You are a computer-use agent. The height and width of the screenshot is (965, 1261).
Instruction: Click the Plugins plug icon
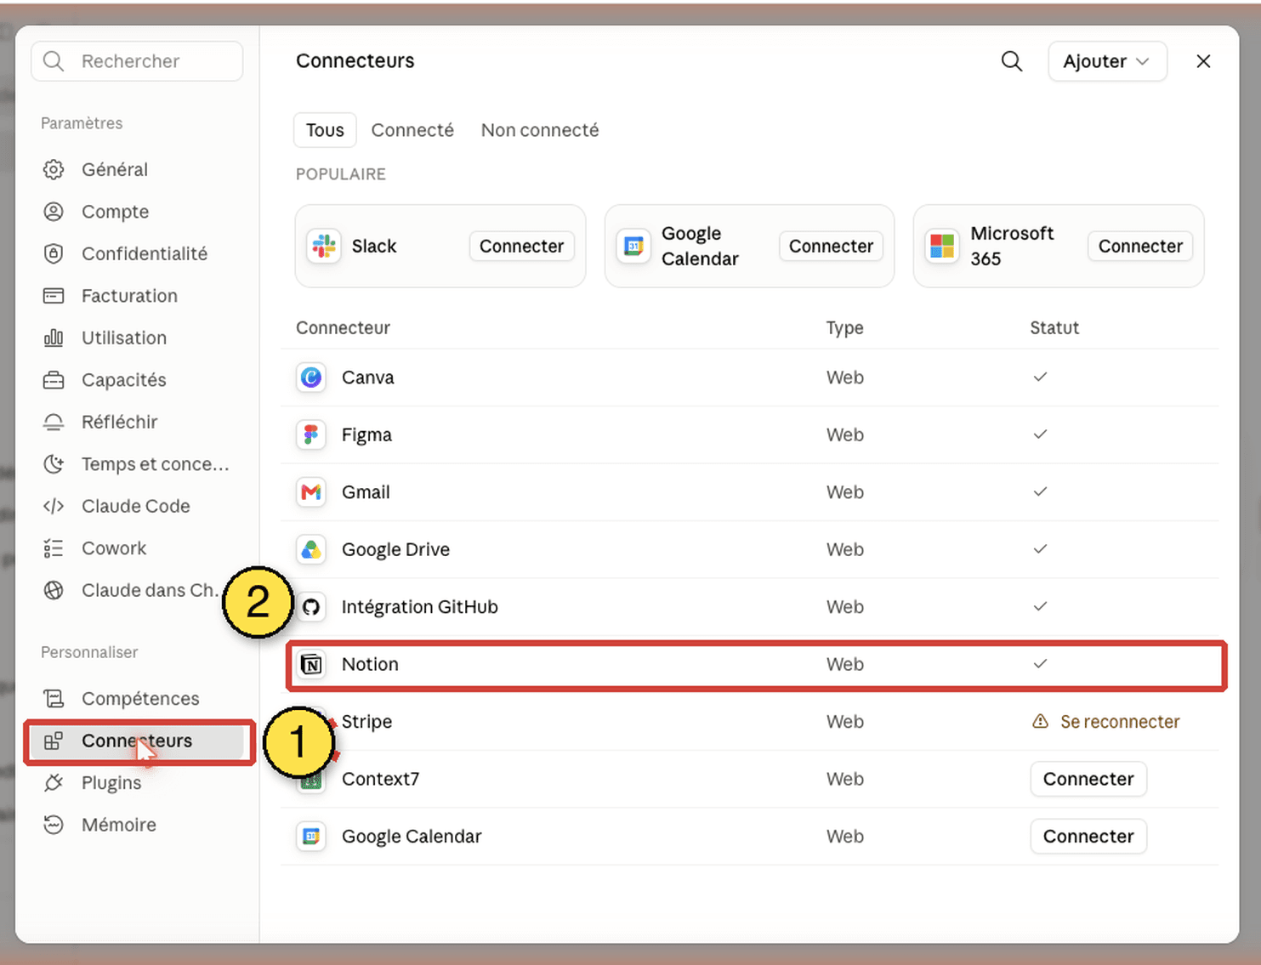pyautogui.click(x=54, y=783)
